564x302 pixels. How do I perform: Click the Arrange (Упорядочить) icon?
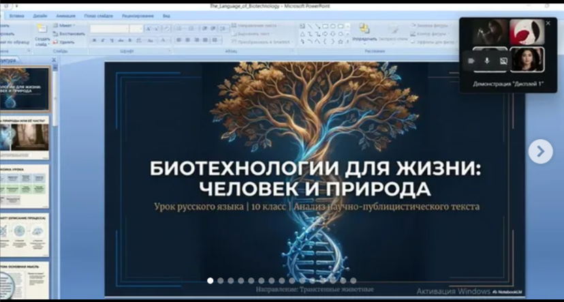coord(364,33)
